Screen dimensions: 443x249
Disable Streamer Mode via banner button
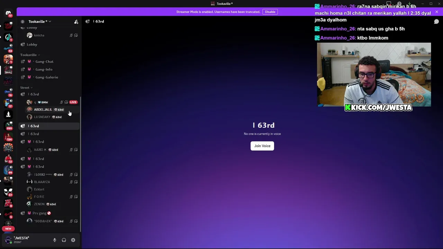coord(270,12)
